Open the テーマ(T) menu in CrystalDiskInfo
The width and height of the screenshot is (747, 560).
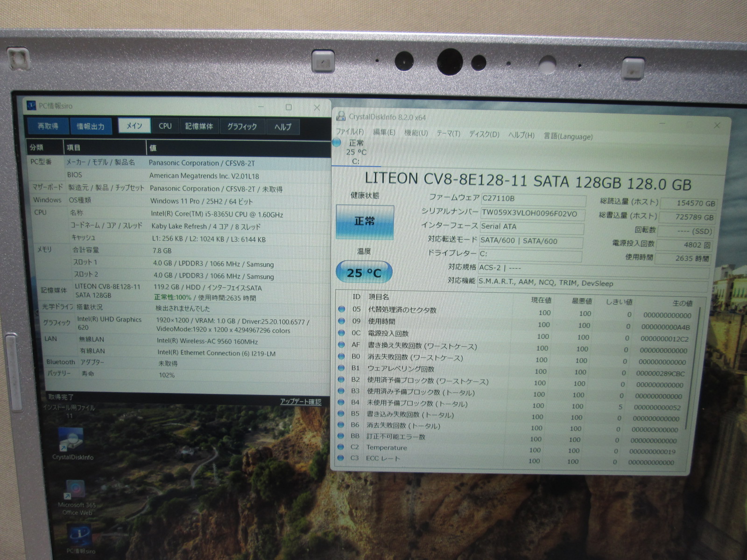448,133
